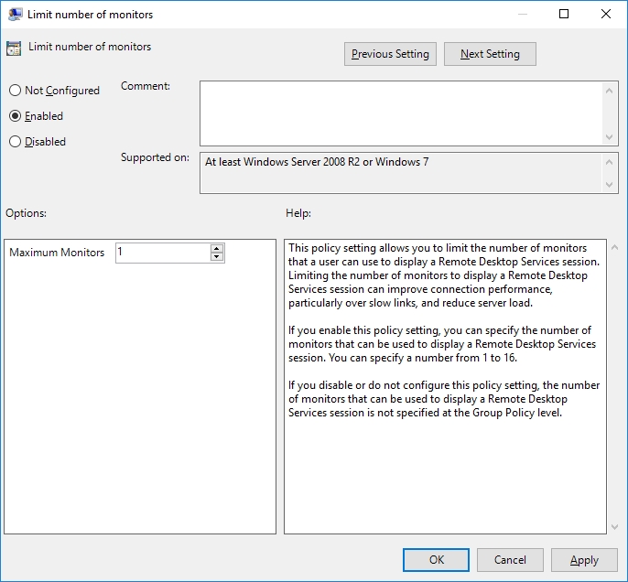The height and width of the screenshot is (582, 628).
Task: Click inside the Comment text box
Action: [401, 112]
